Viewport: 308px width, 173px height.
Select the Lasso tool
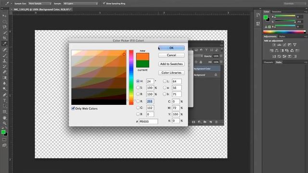tap(4, 27)
